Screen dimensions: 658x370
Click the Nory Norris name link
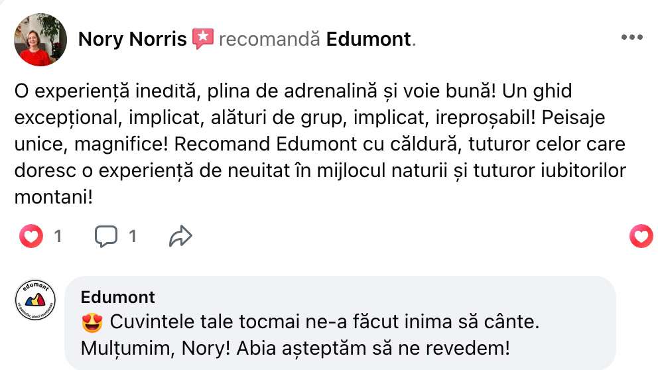[x=132, y=39]
